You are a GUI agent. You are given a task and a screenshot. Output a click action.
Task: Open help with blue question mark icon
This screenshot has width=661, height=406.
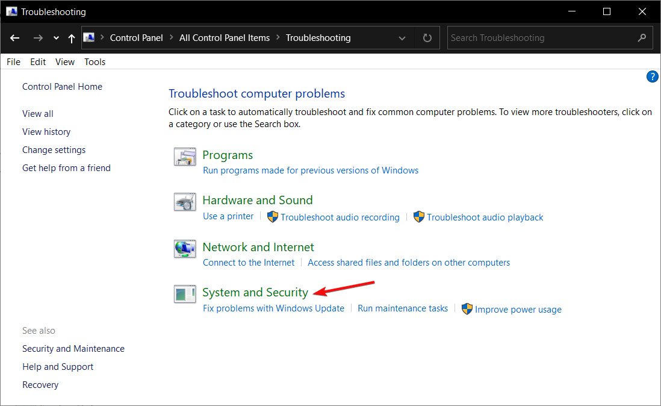click(x=652, y=77)
